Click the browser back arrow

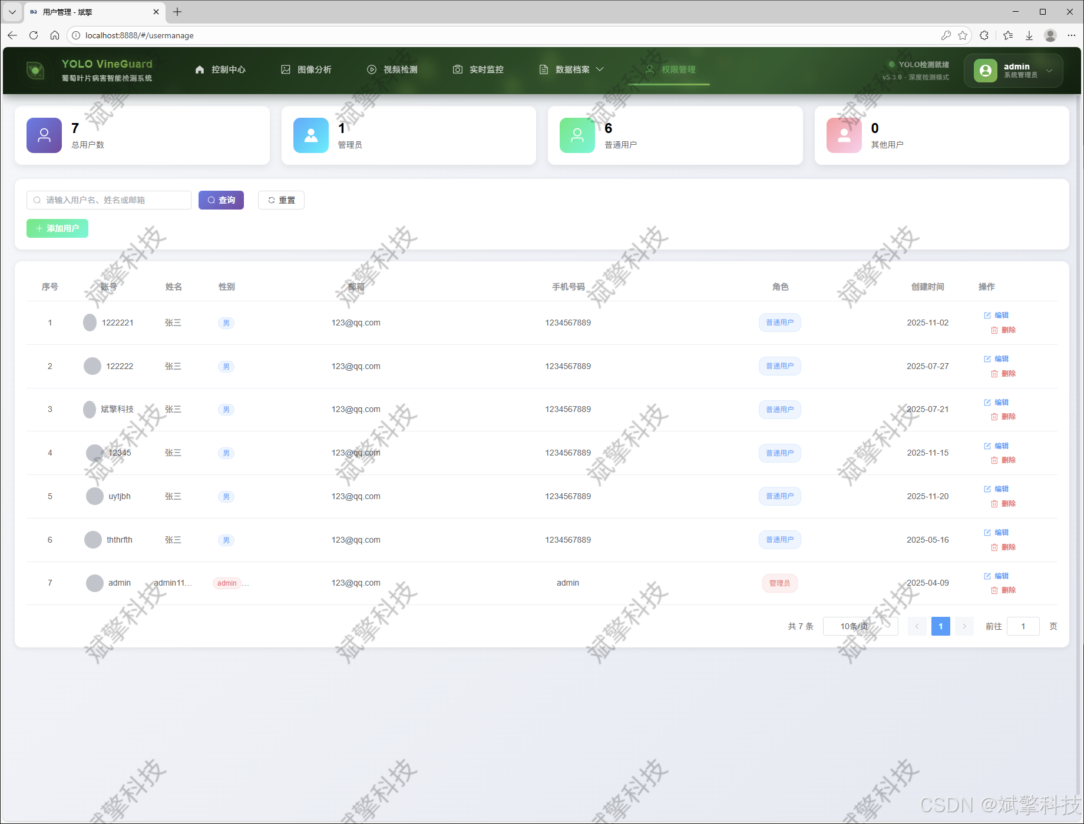(x=12, y=35)
